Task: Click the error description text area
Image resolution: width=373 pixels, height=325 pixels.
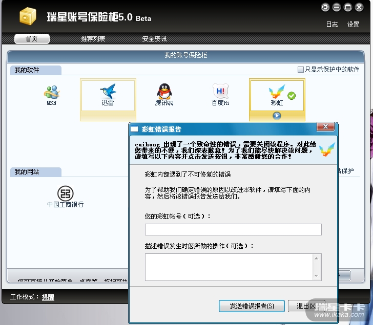Action: coord(229,267)
